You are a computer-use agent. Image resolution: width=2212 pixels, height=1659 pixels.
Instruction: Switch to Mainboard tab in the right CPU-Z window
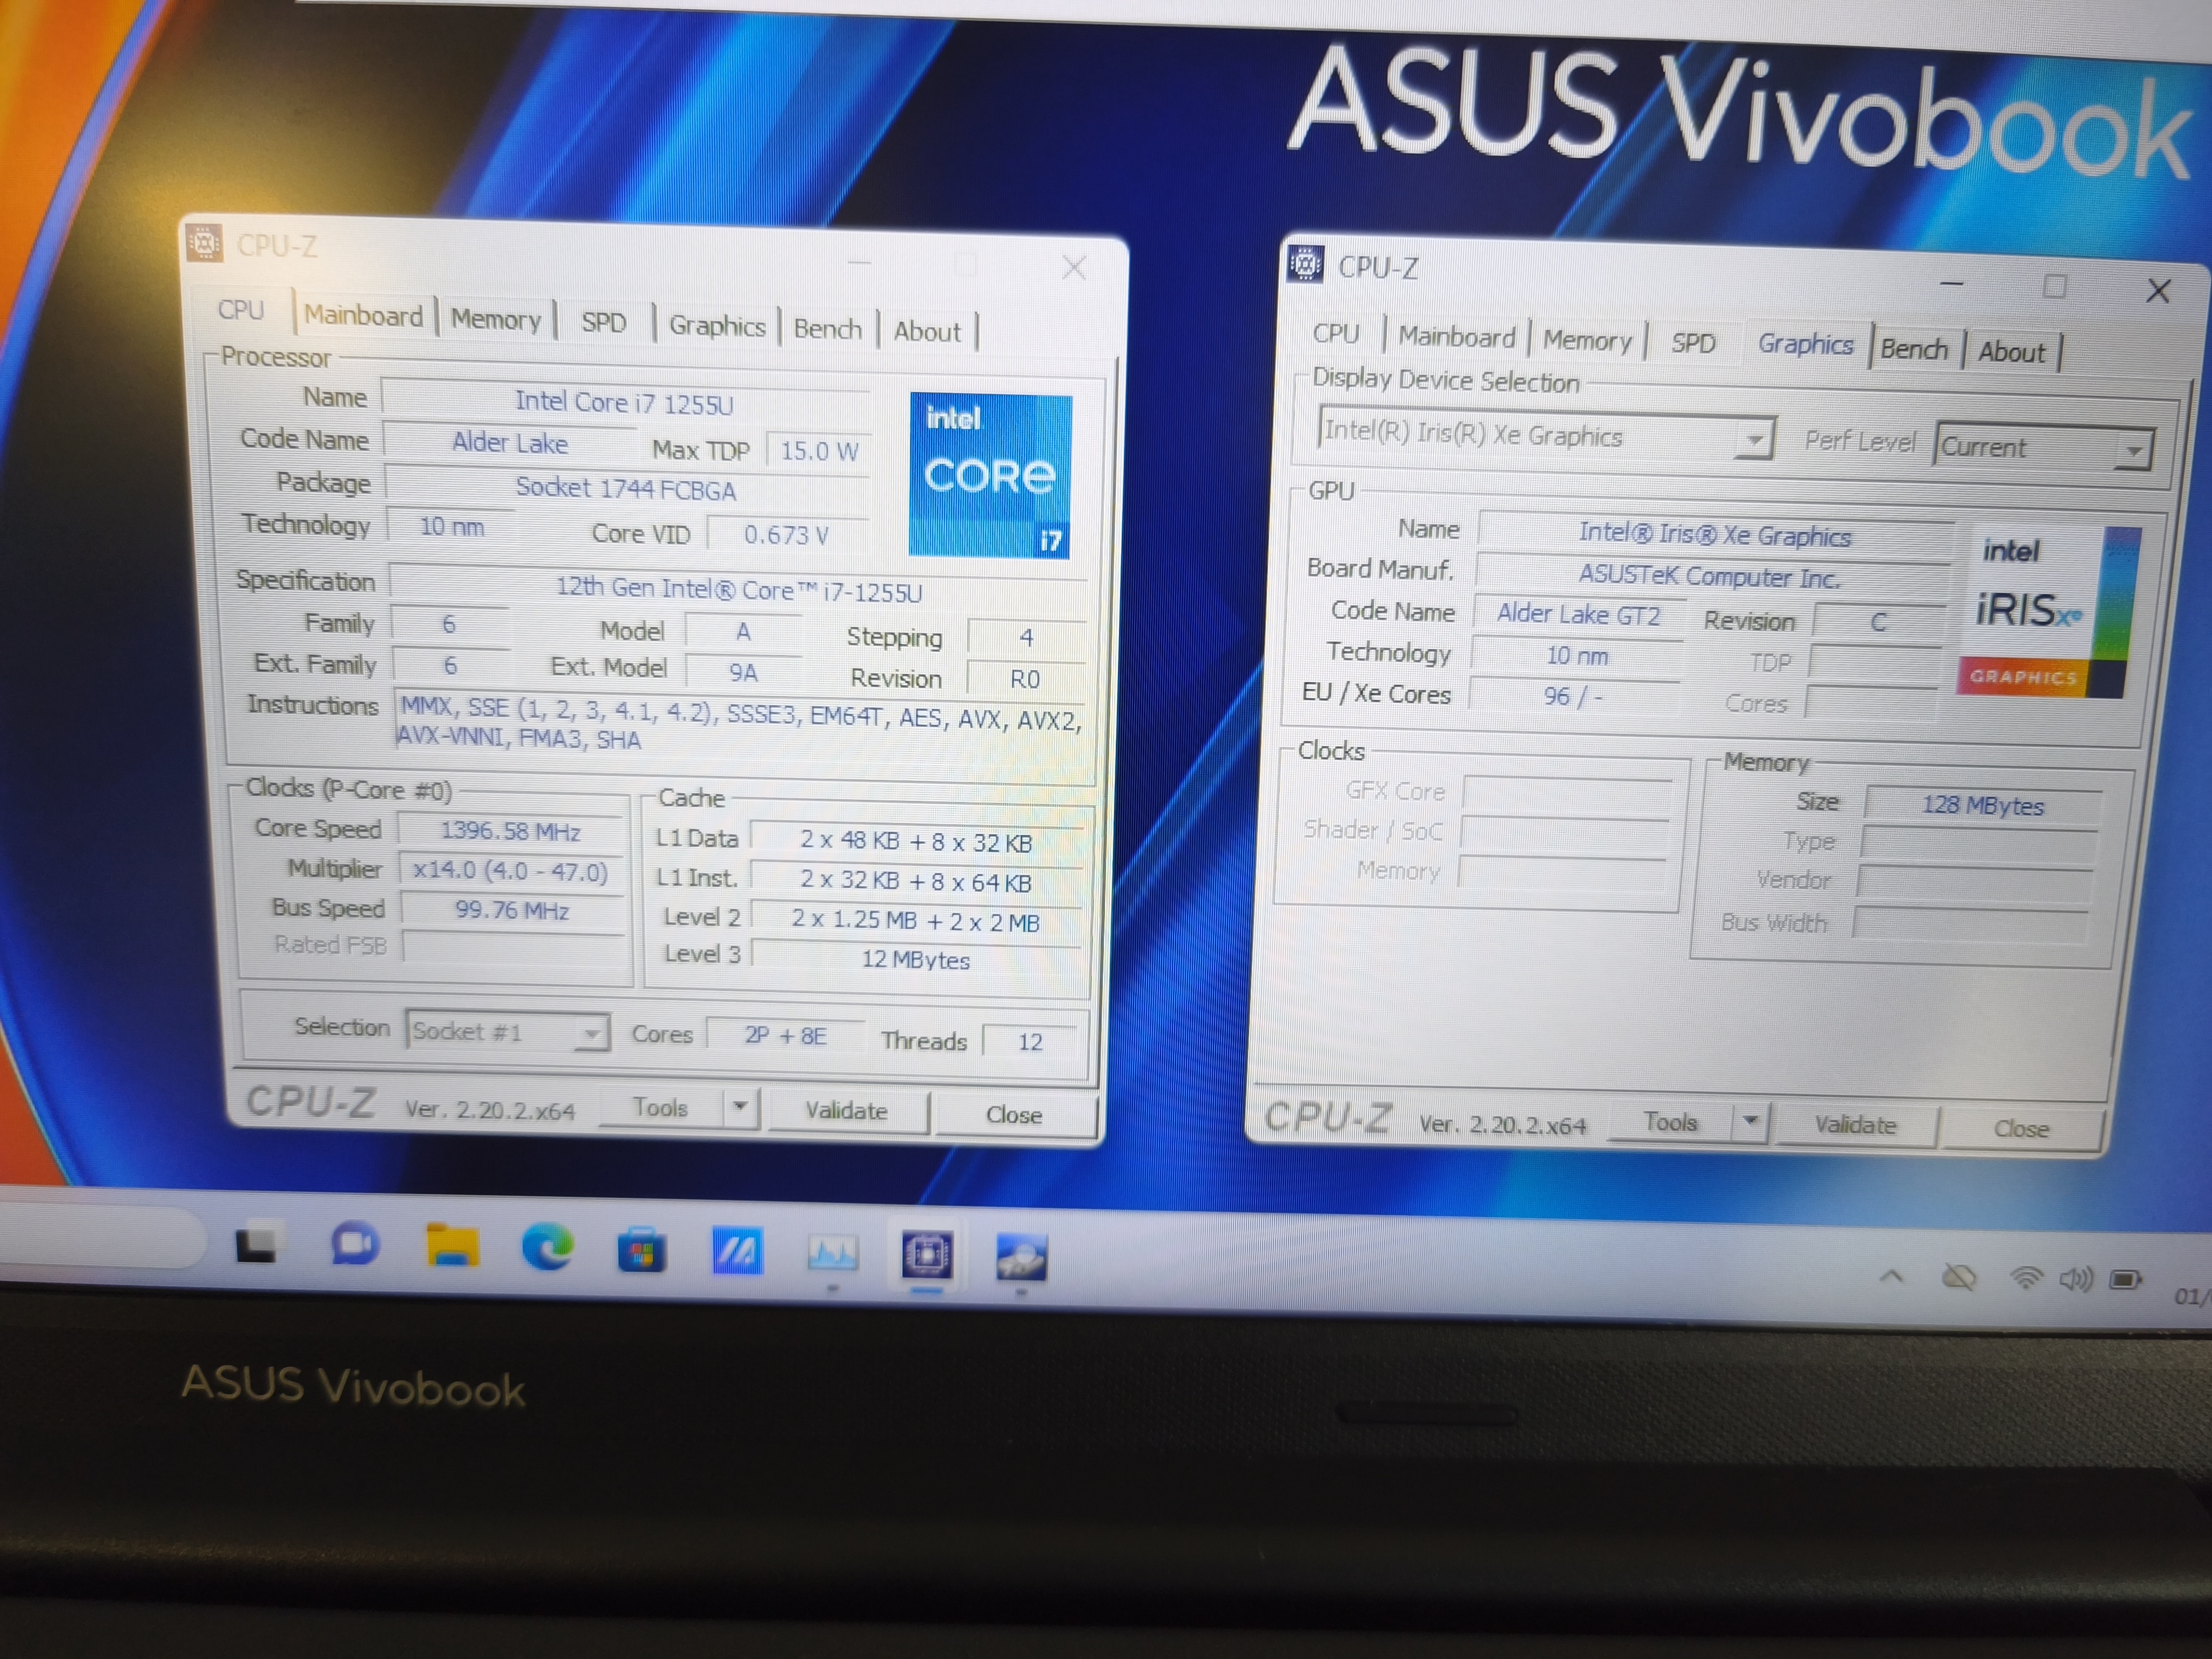1456,337
